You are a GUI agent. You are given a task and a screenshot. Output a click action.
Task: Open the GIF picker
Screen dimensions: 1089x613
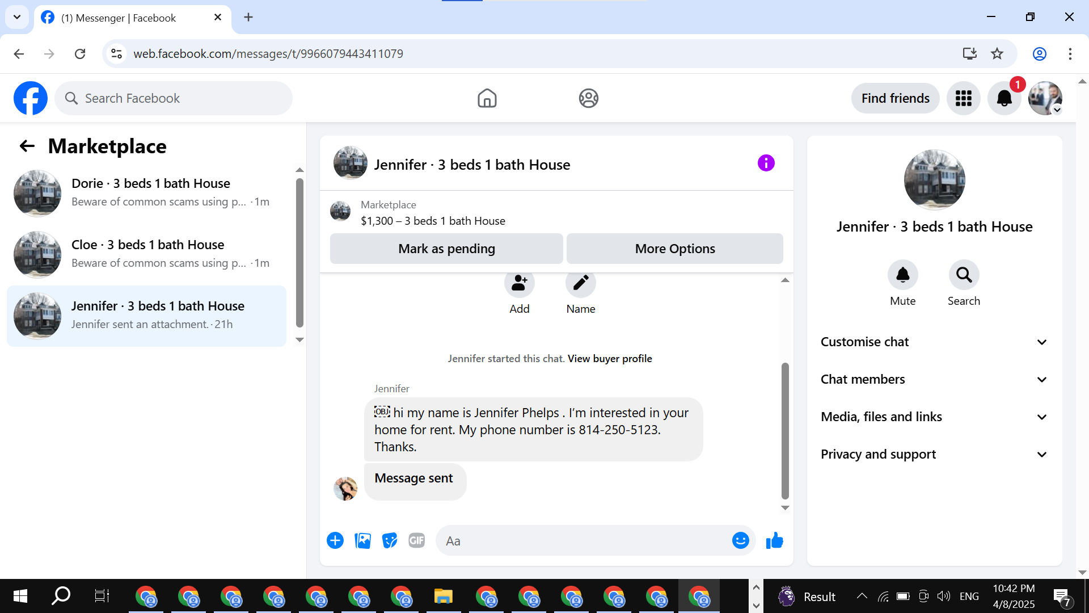point(417,540)
